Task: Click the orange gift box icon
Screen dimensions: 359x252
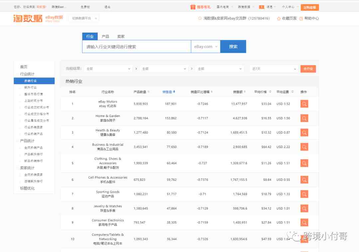Action: click(x=193, y=7)
